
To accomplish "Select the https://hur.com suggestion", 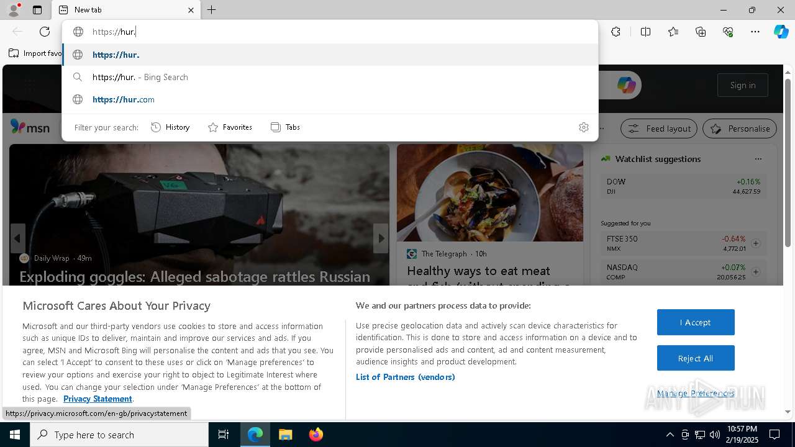I will (330, 99).
